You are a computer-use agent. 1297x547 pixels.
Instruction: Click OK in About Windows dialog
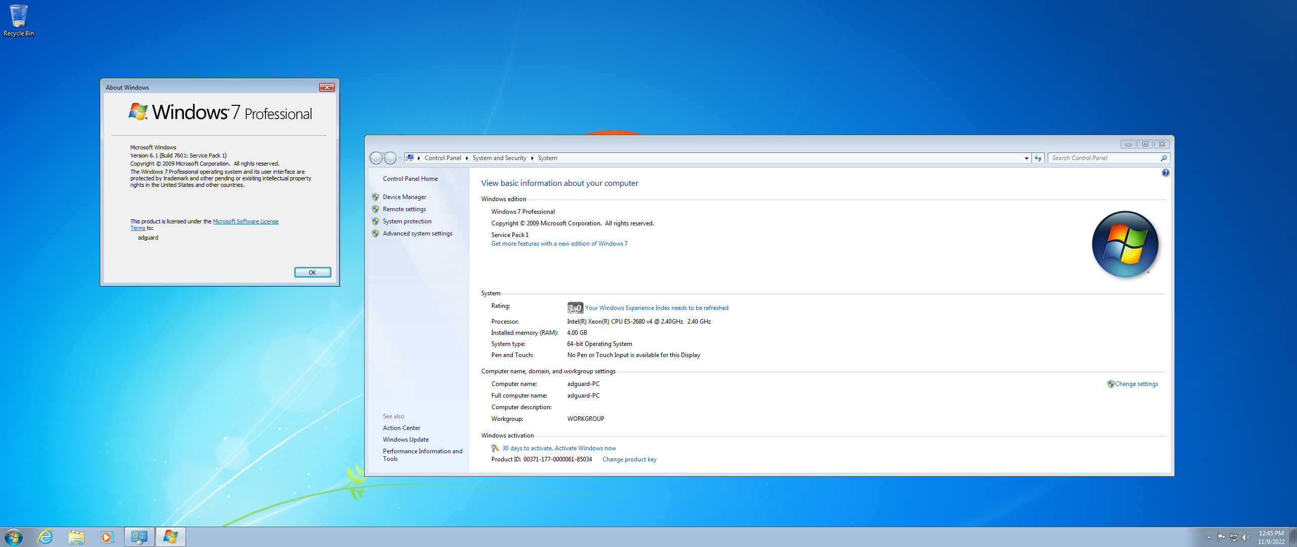[313, 272]
